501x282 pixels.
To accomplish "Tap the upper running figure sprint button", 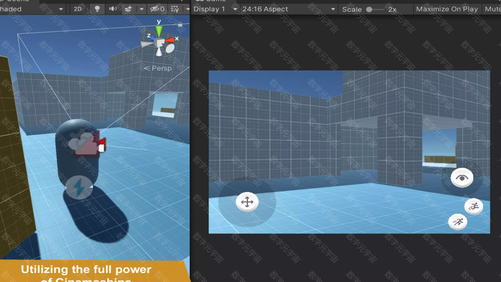I will tap(474, 206).
